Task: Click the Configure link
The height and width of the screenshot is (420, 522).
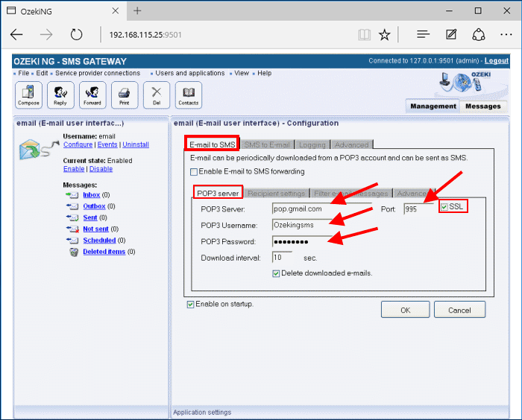Action: pyautogui.click(x=78, y=144)
